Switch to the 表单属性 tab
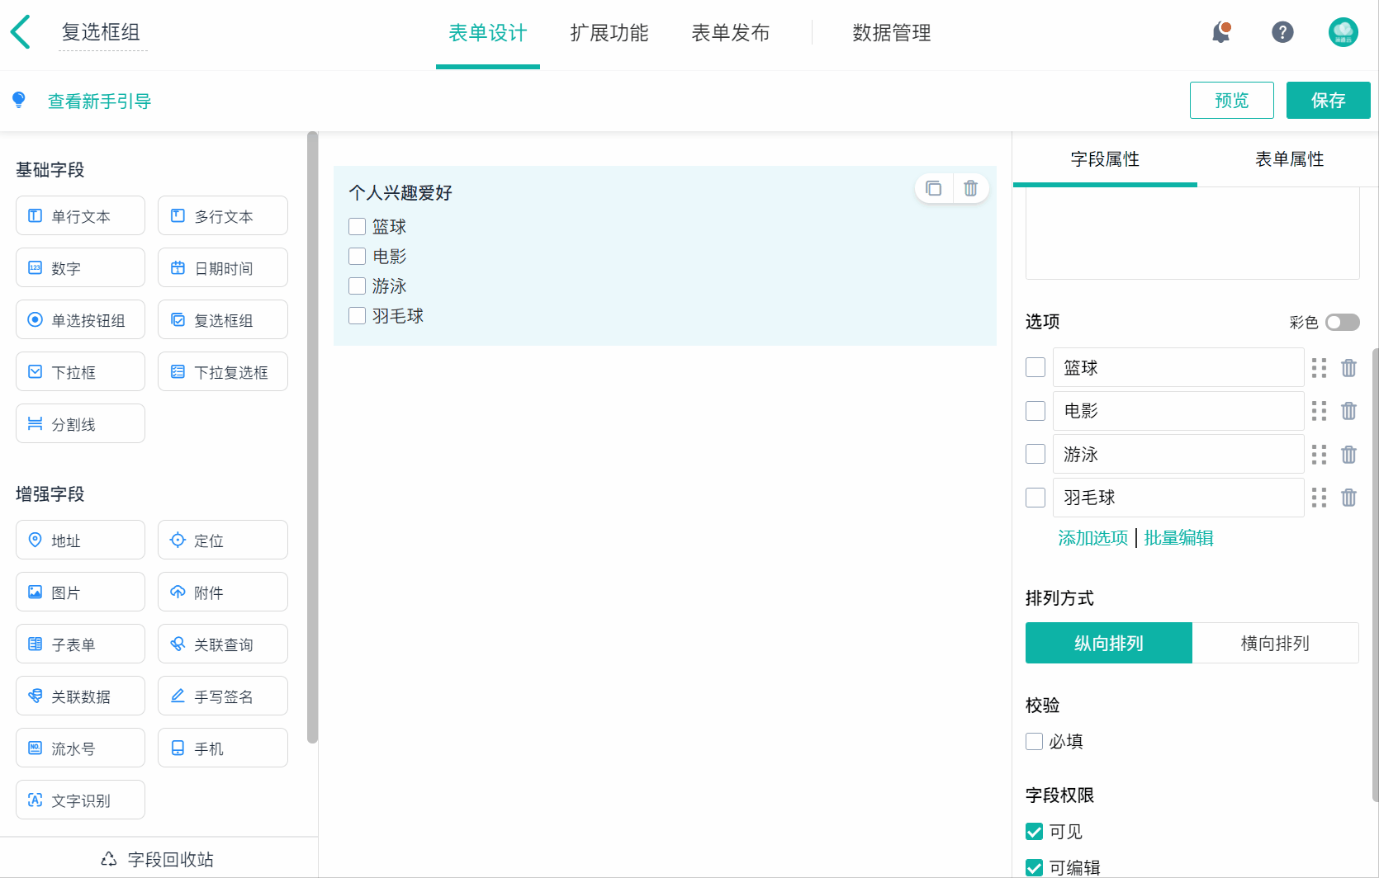Screen dimensions: 1379x878 (1289, 159)
